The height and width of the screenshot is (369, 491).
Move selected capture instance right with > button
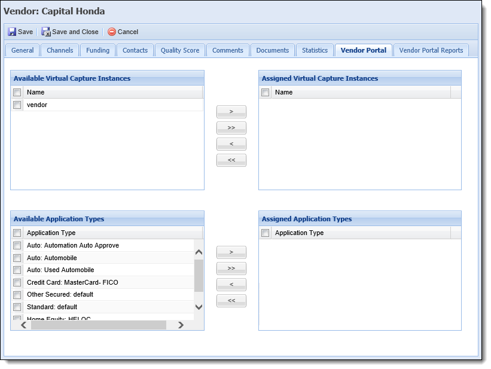[231, 112]
